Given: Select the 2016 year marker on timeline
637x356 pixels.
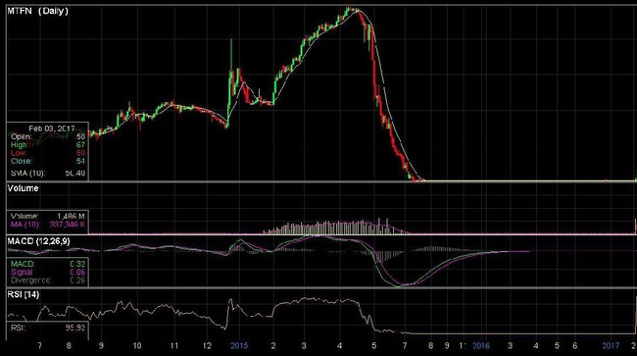Looking at the screenshot, I should [481, 346].
